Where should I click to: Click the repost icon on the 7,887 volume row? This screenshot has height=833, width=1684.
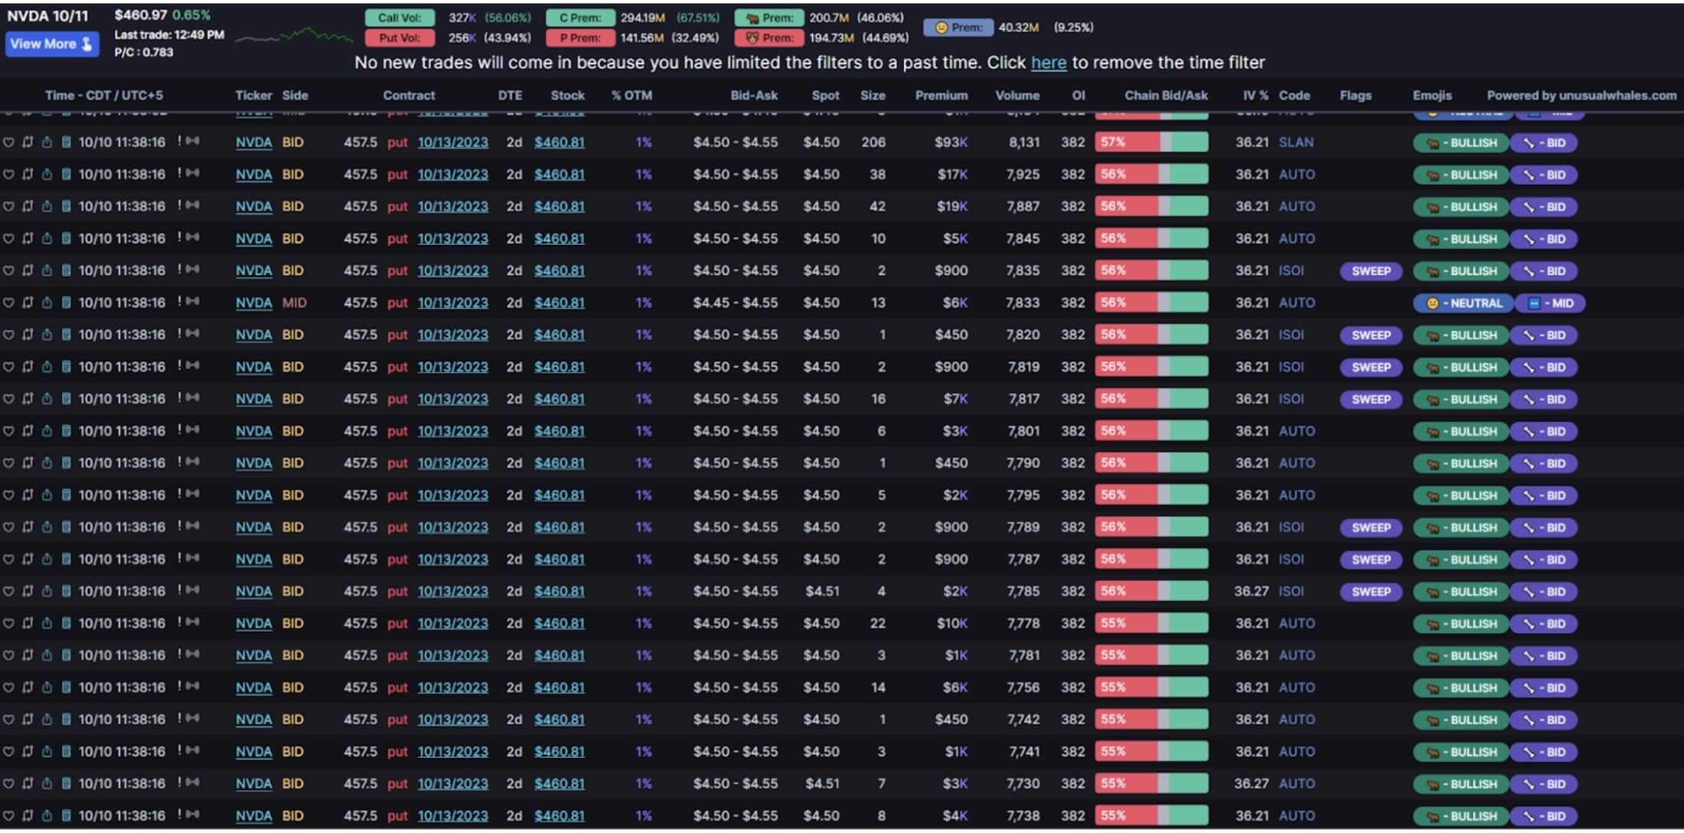pyautogui.click(x=28, y=207)
